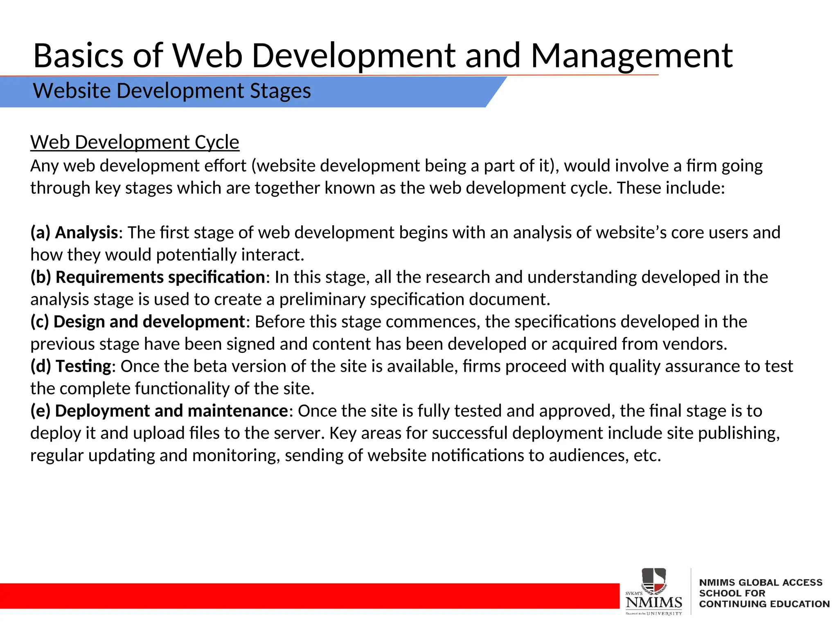The image size is (838, 628).
Task: Click the intro line starting "Any web development effort"
Action: click(x=396, y=166)
